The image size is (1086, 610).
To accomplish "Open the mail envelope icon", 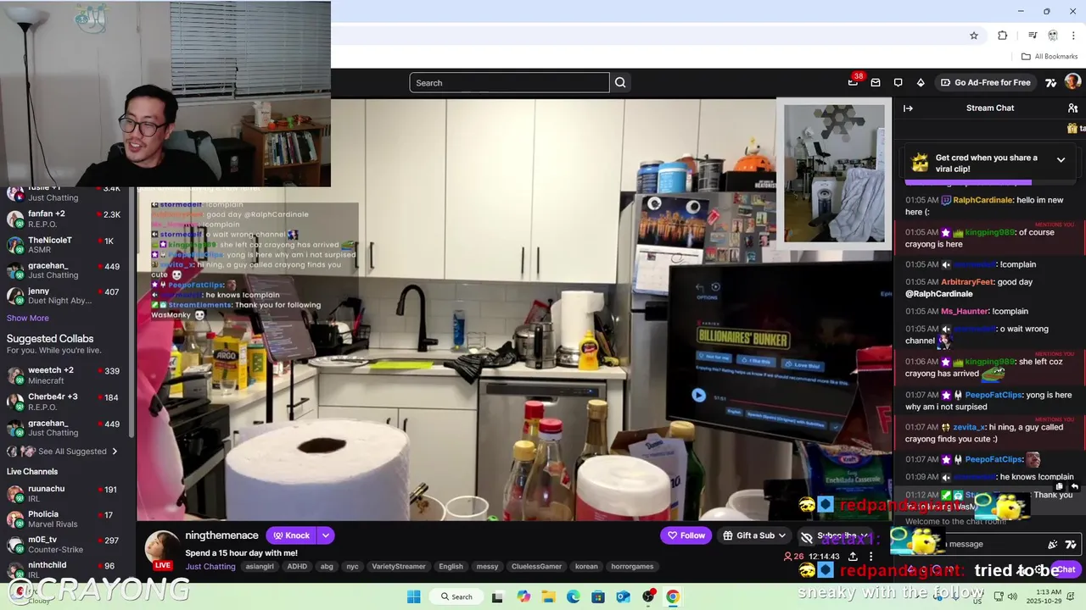I will (x=876, y=82).
